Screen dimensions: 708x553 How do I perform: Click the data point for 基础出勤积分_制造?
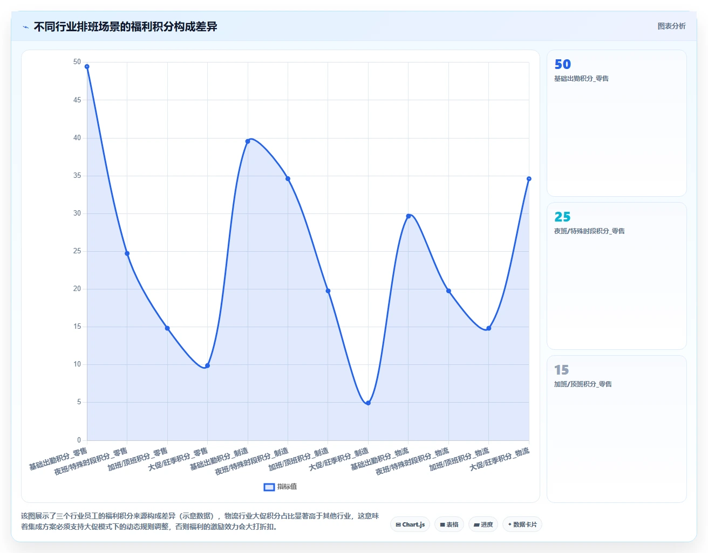point(248,141)
